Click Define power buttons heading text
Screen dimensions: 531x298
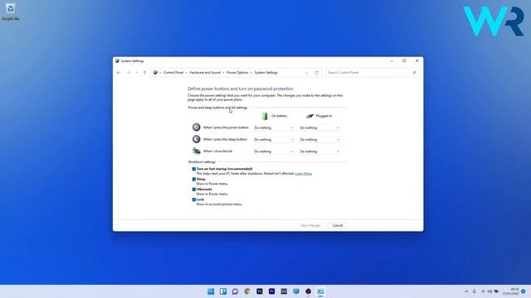point(241,89)
